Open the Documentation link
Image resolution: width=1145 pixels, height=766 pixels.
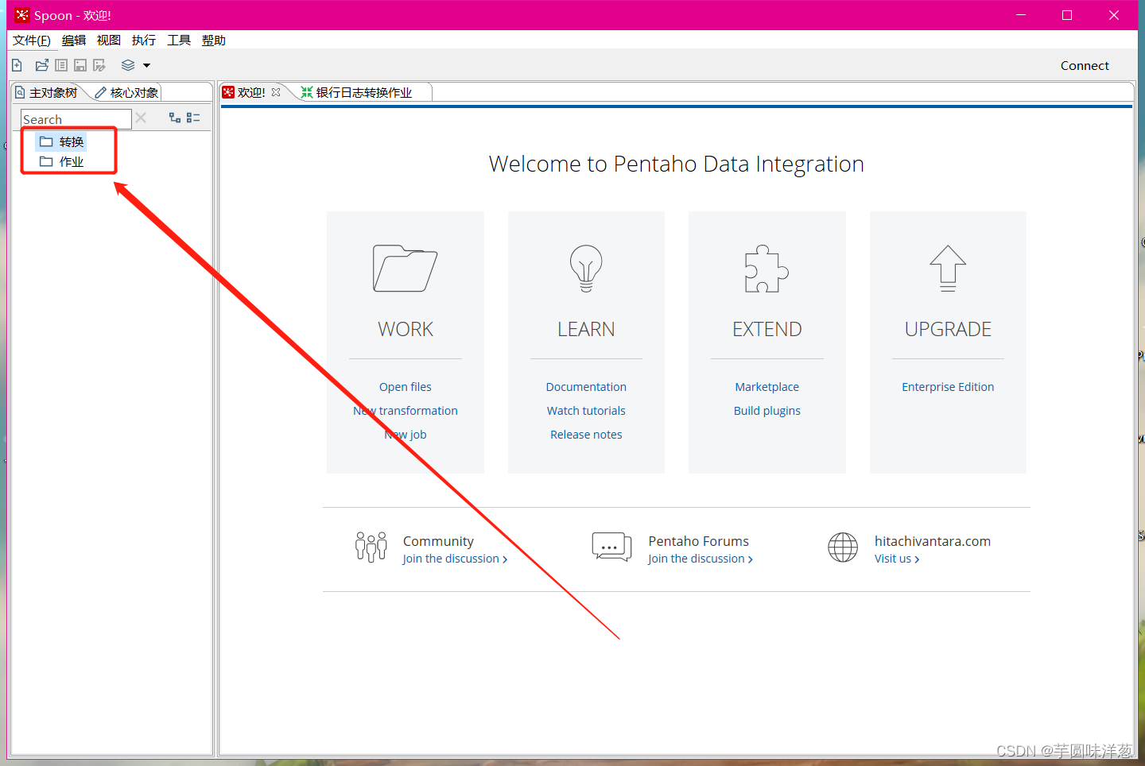(586, 387)
